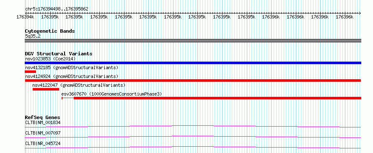Select the red nsv4122047 variant bar
Viewport: 373px width, 153px height.
pos(46,89)
